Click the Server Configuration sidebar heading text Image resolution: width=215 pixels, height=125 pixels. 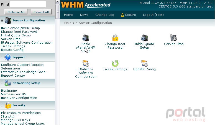pyautogui.click(x=29, y=21)
